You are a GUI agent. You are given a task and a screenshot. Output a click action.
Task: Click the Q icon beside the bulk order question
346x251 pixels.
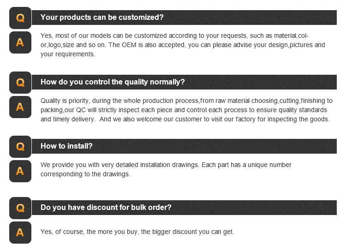coord(20,208)
